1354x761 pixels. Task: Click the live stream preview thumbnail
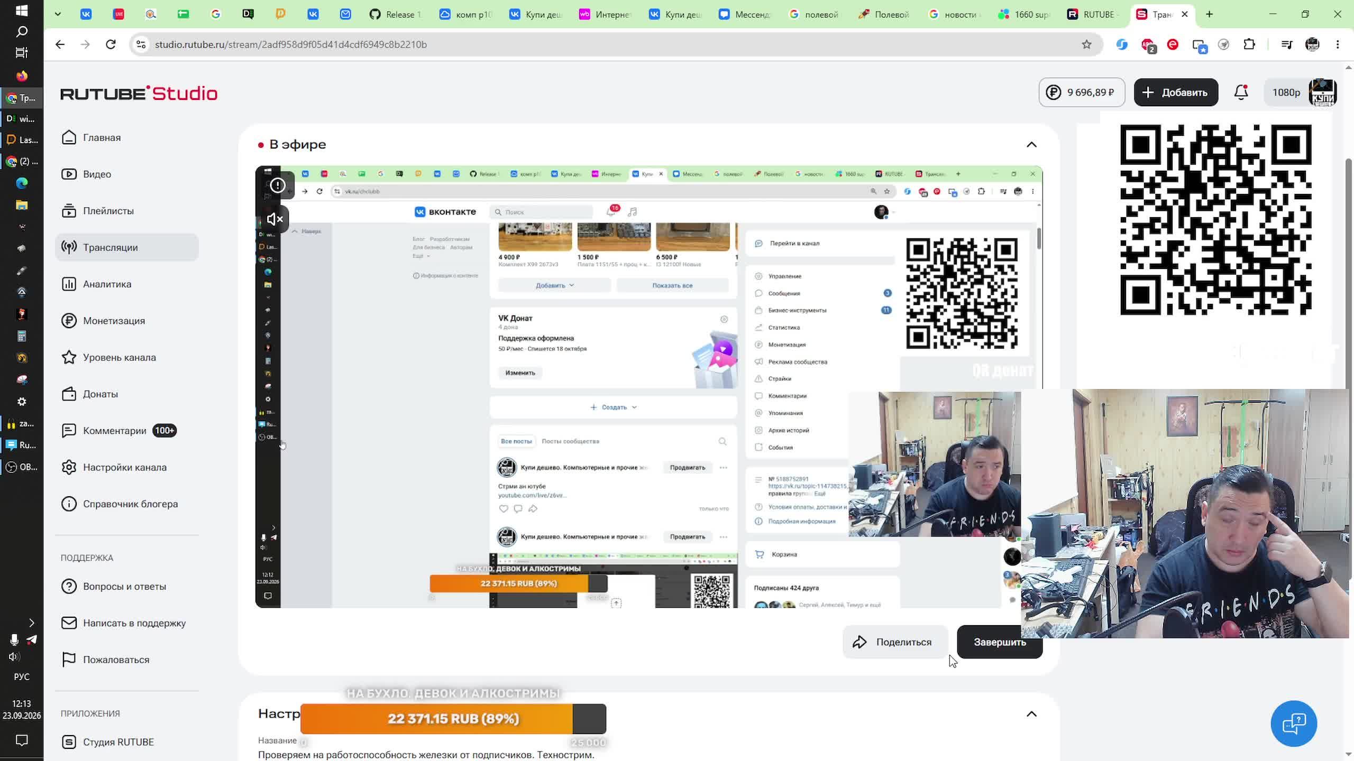click(649, 387)
